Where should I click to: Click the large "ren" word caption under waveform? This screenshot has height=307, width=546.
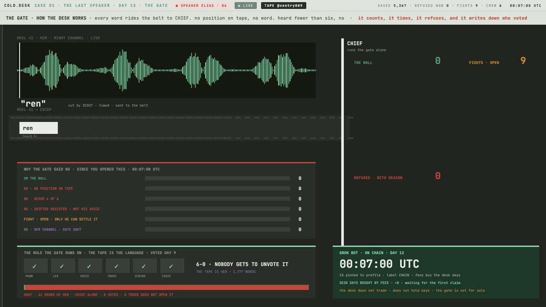[33, 104]
